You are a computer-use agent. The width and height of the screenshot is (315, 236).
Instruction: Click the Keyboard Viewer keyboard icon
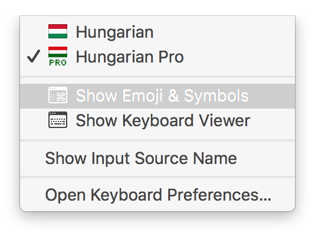coord(58,120)
